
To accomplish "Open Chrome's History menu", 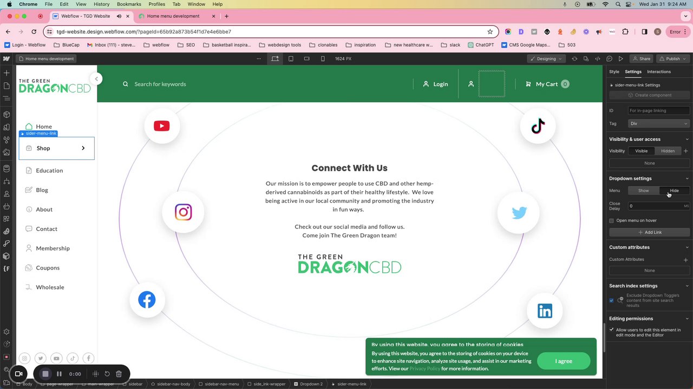I will 101,4.
